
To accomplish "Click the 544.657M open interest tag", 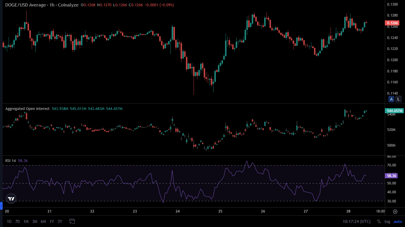I will pyautogui.click(x=394, y=111).
